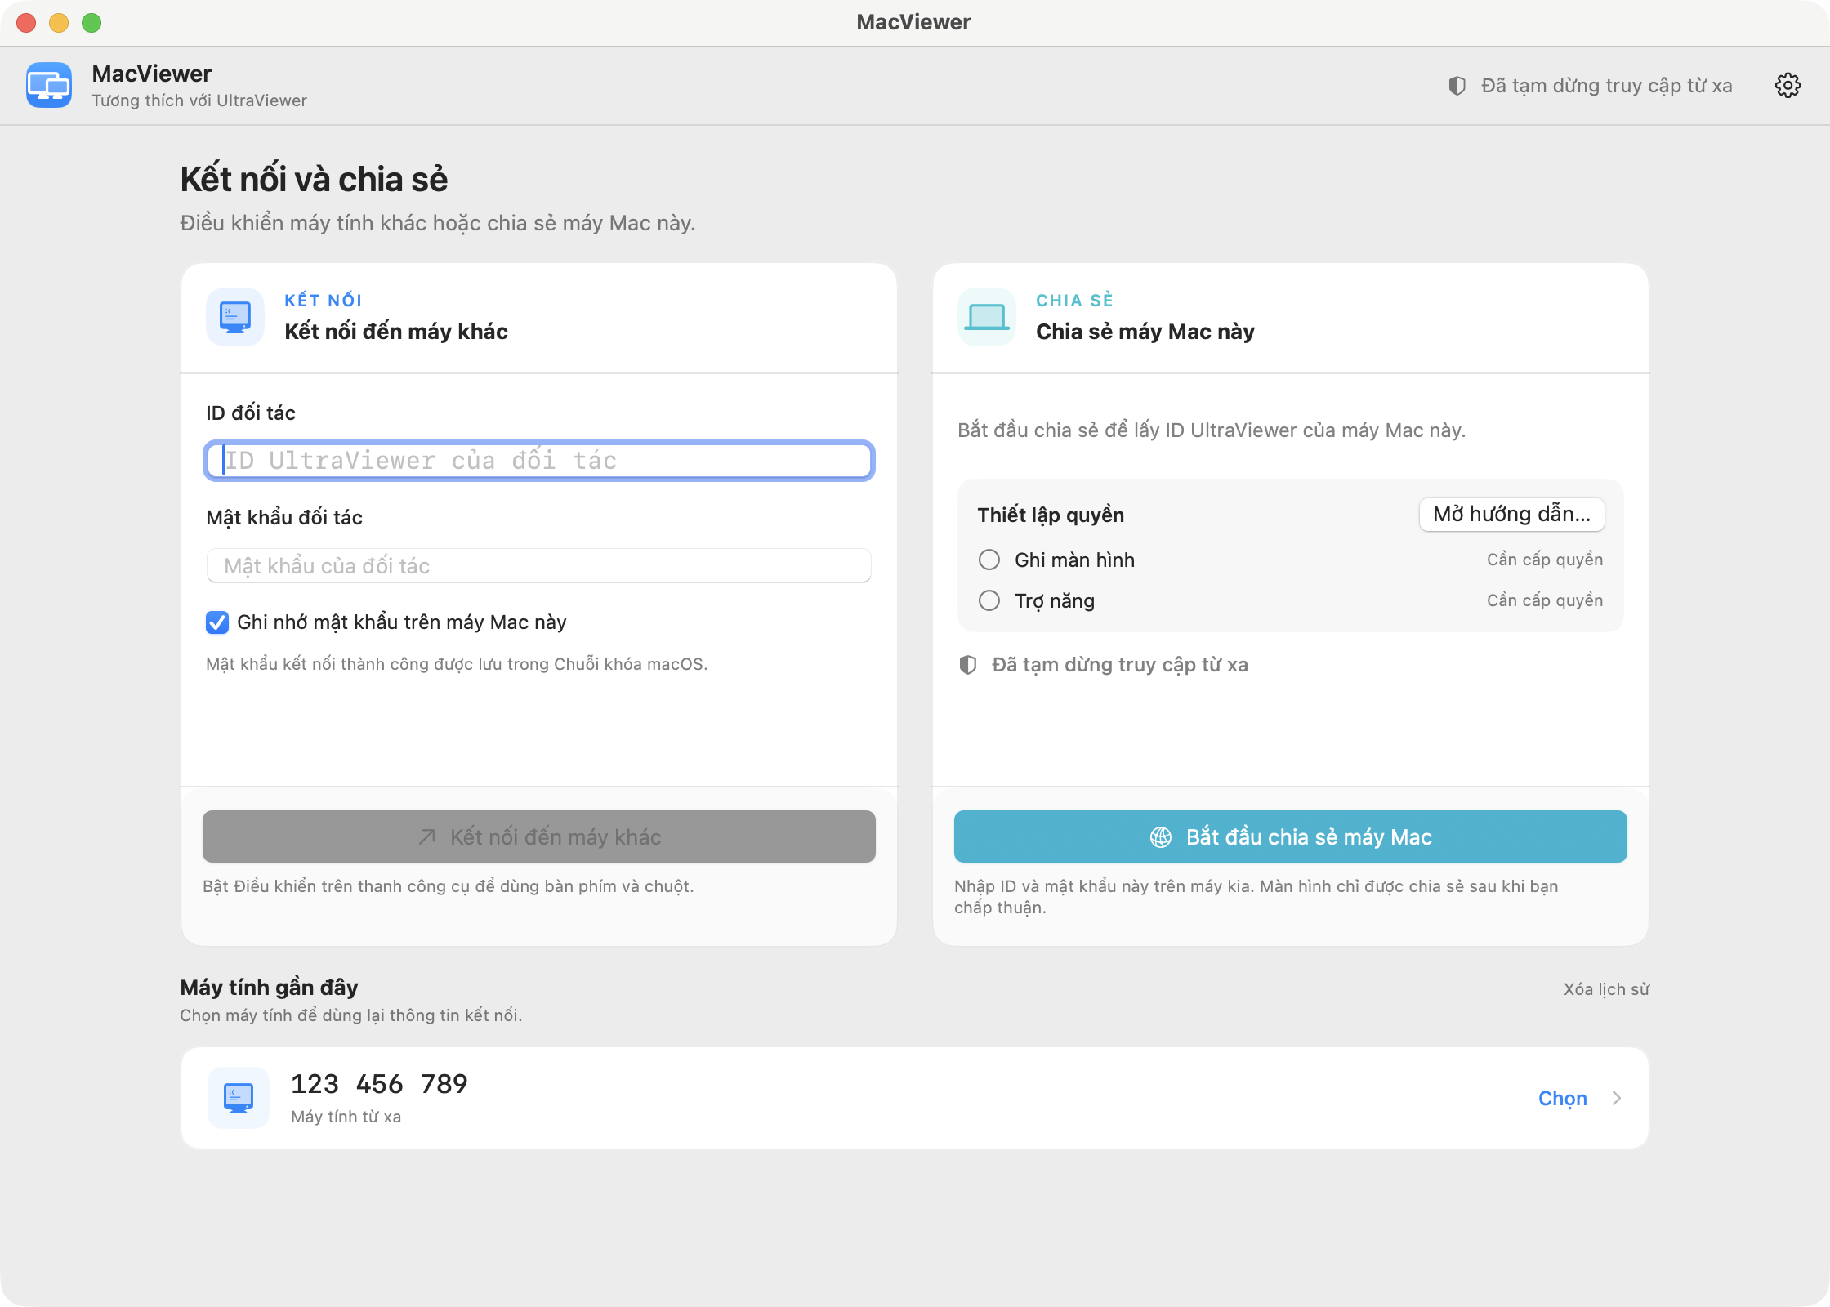
Task: Click the MacViewer app logo icon
Action: 49,85
